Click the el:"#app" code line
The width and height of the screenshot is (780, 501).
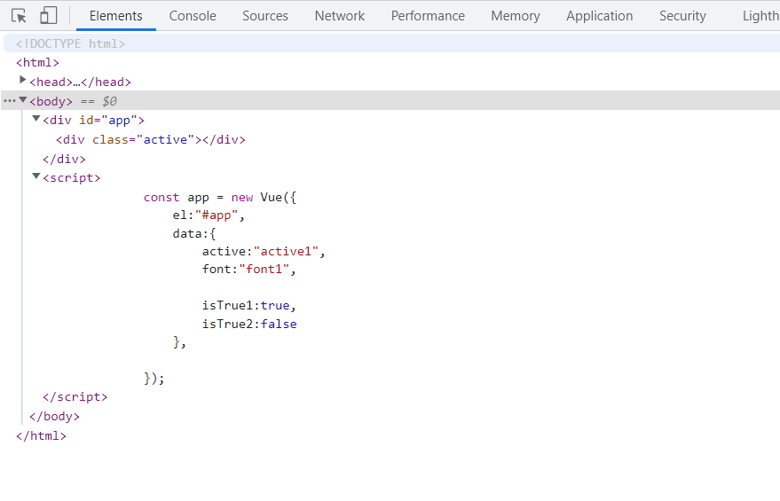pyautogui.click(x=209, y=215)
